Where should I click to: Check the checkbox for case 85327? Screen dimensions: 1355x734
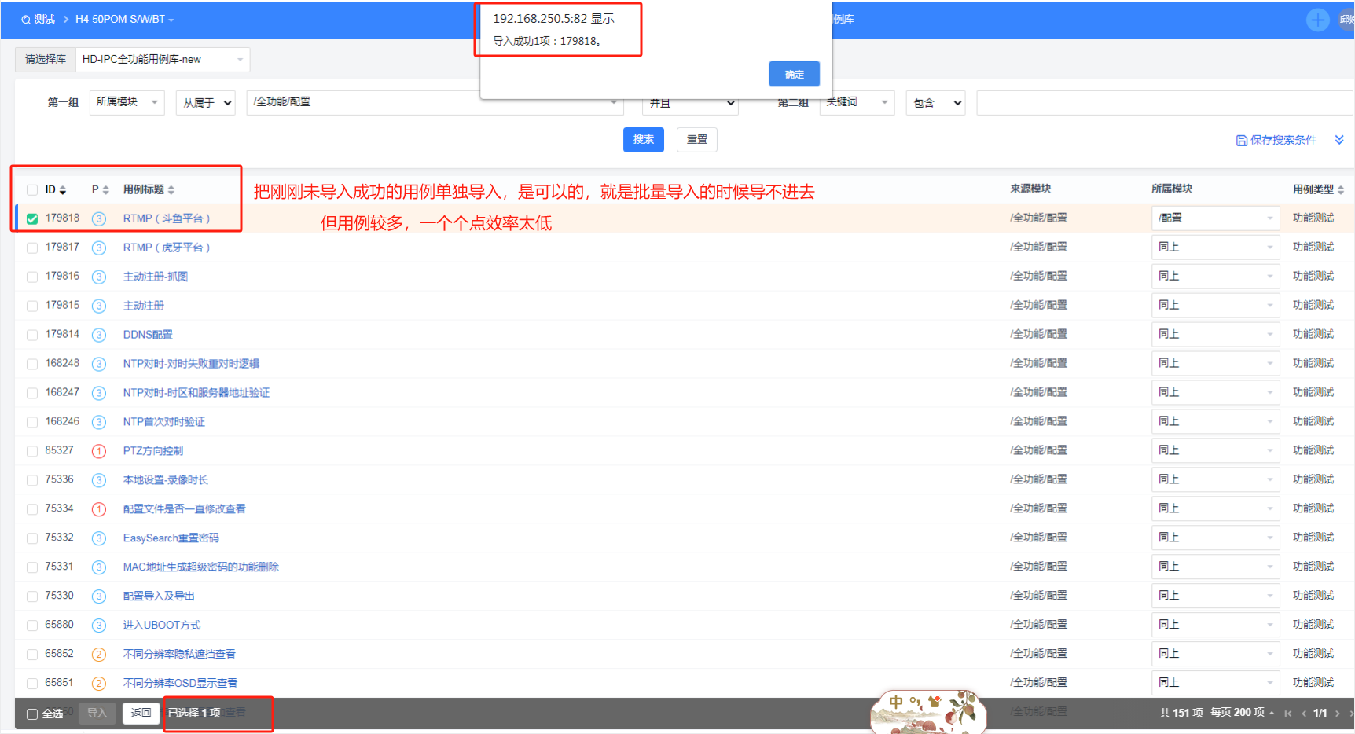click(32, 451)
